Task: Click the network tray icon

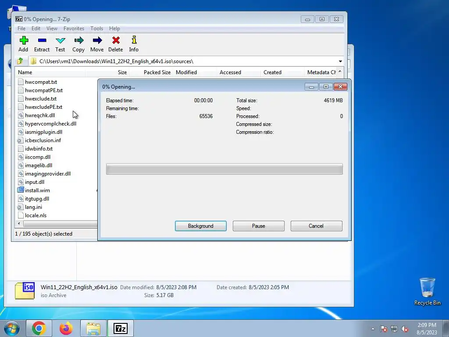Action: (x=394, y=329)
